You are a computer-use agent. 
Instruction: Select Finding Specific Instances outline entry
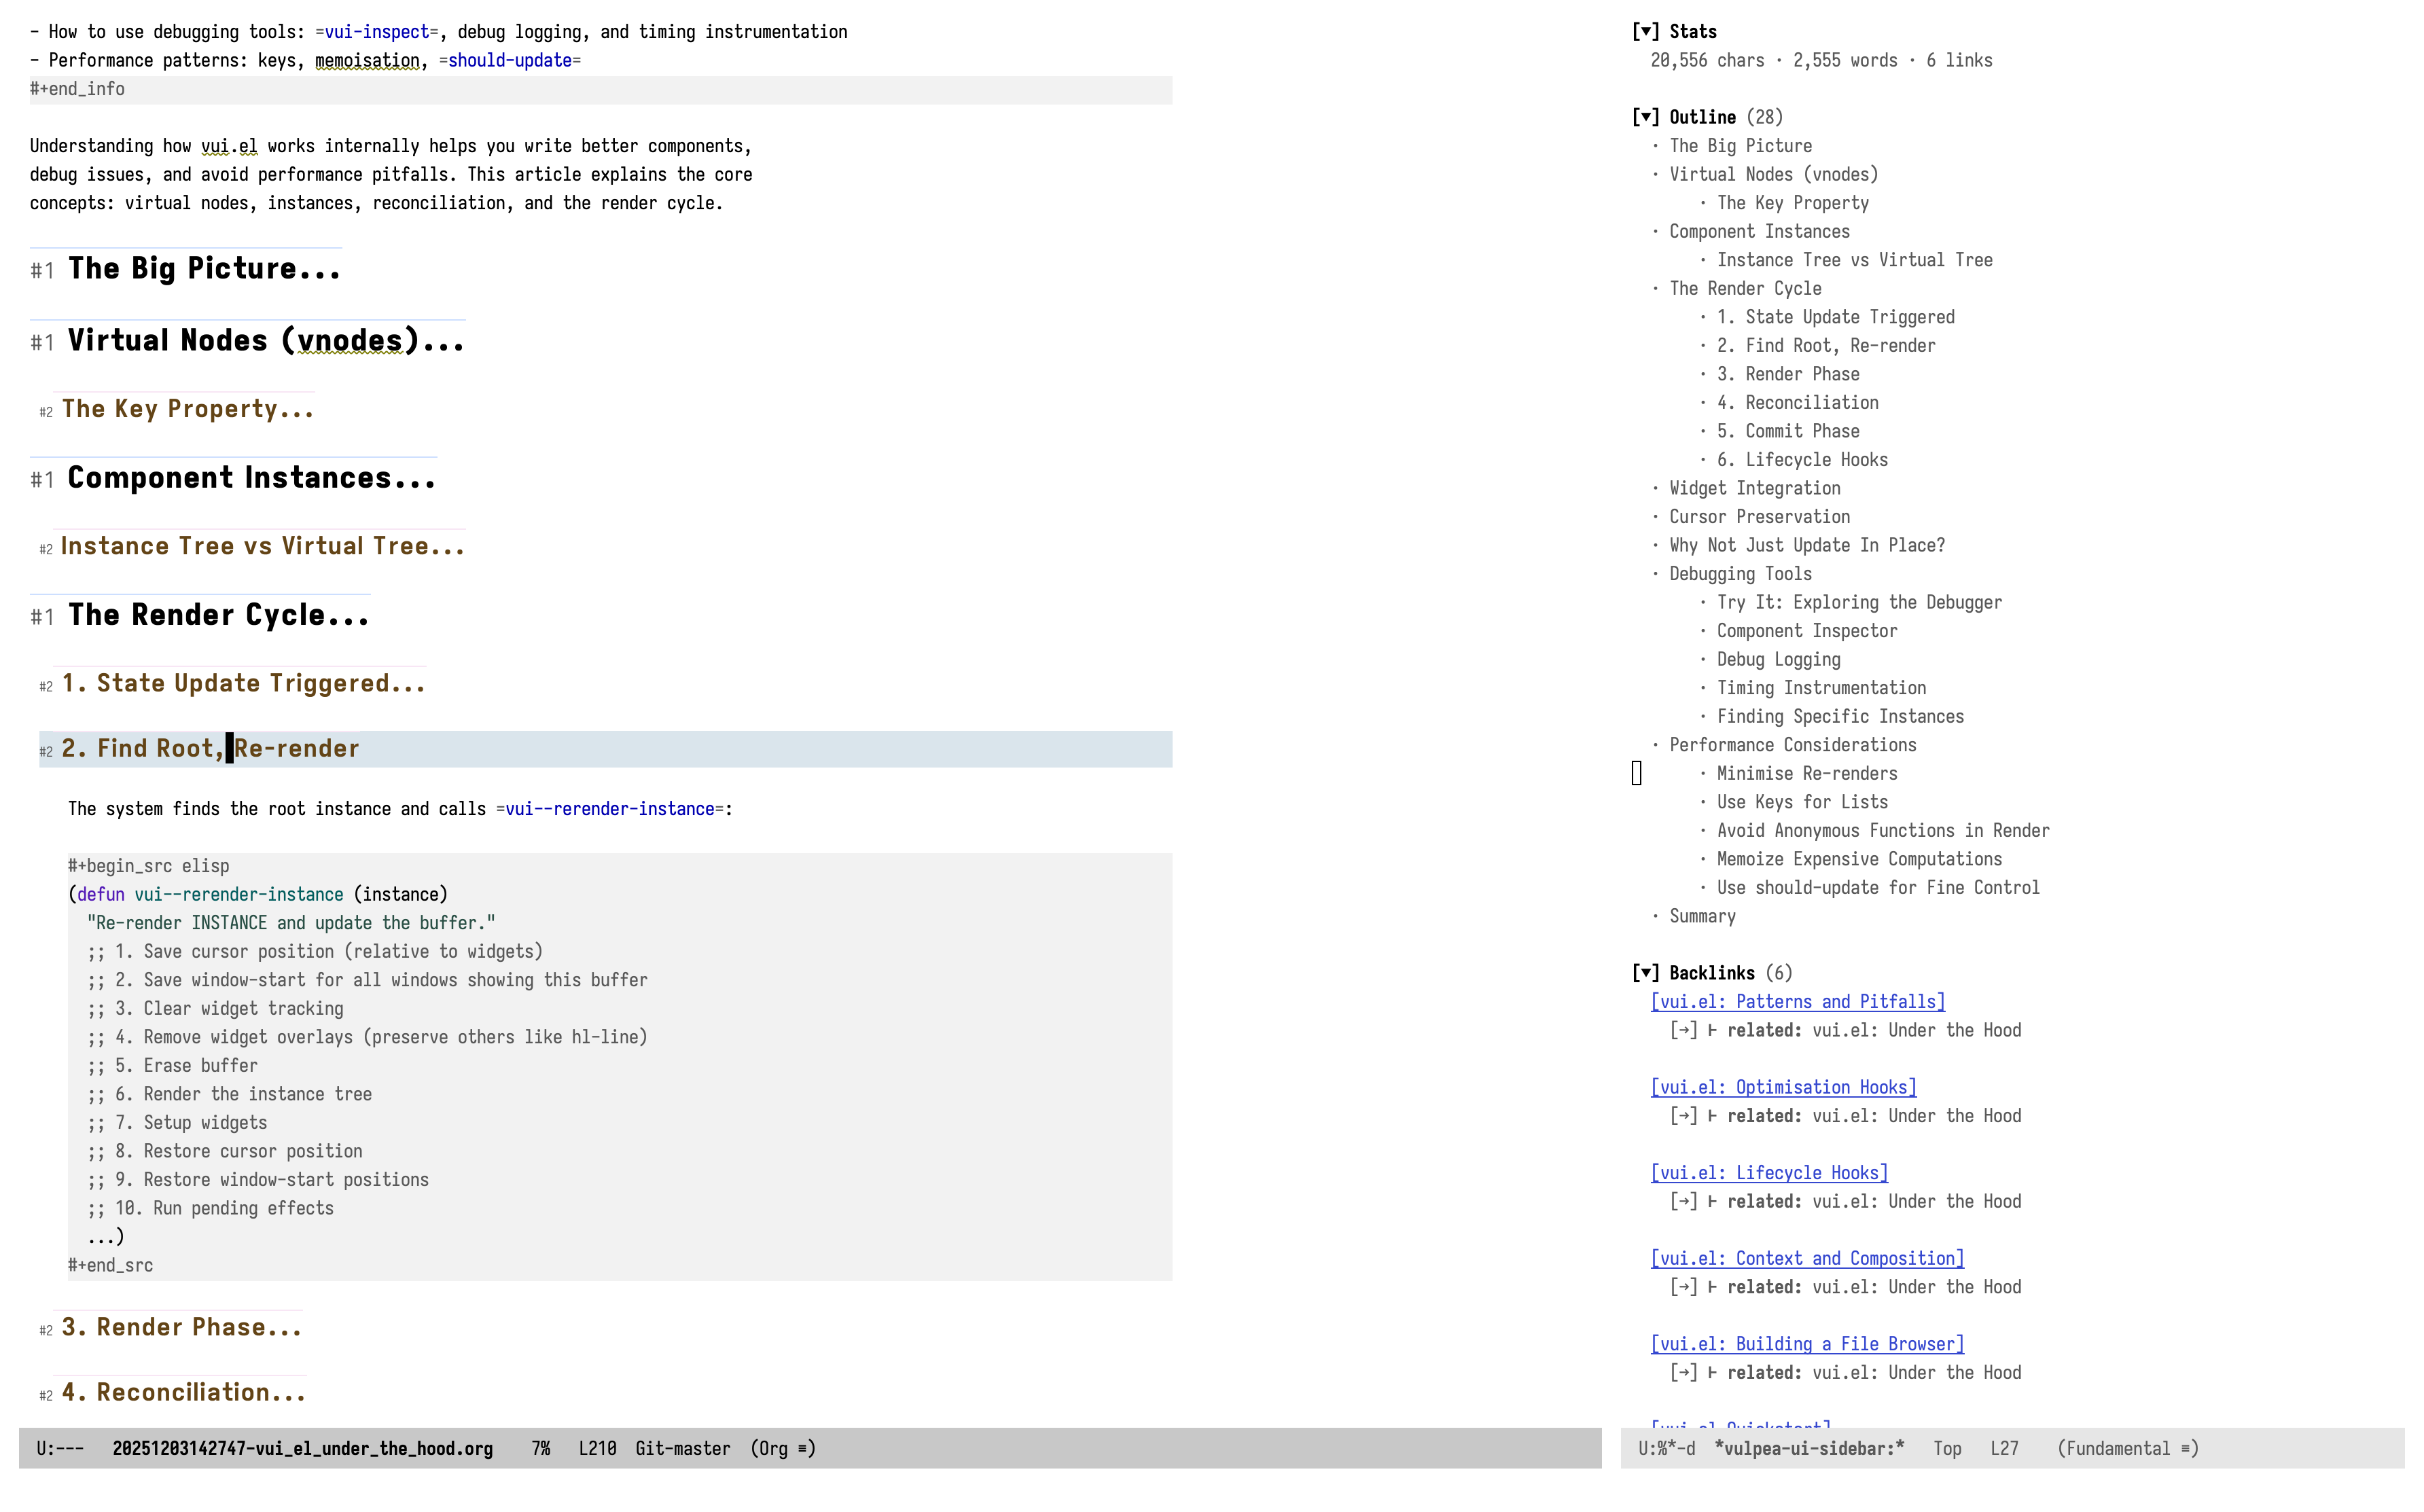(1841, 716)
